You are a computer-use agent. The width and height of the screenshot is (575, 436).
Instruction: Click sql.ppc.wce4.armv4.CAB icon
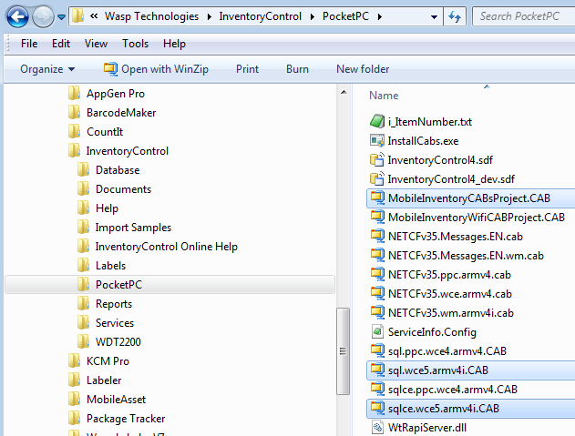coord(377,350)
